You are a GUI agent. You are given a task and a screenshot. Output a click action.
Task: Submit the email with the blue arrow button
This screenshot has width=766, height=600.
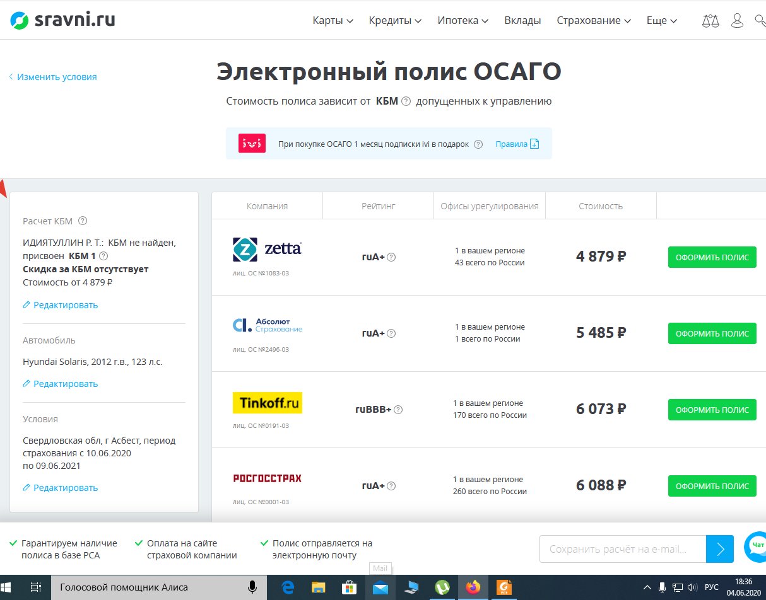[x=720, y=549]
